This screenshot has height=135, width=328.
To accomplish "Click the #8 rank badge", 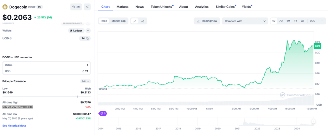I will click(40, 7).
